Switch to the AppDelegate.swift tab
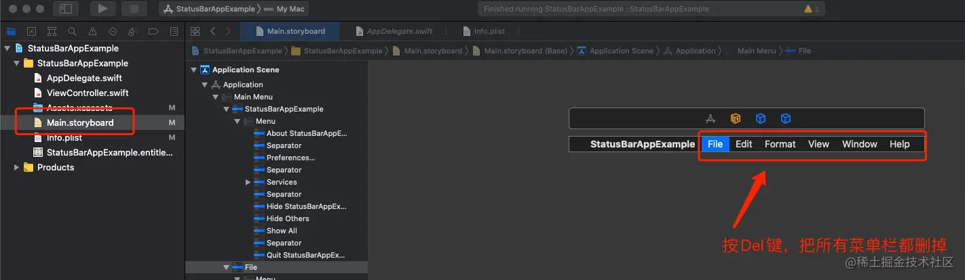Screen dimensions: 965x280 394,31
